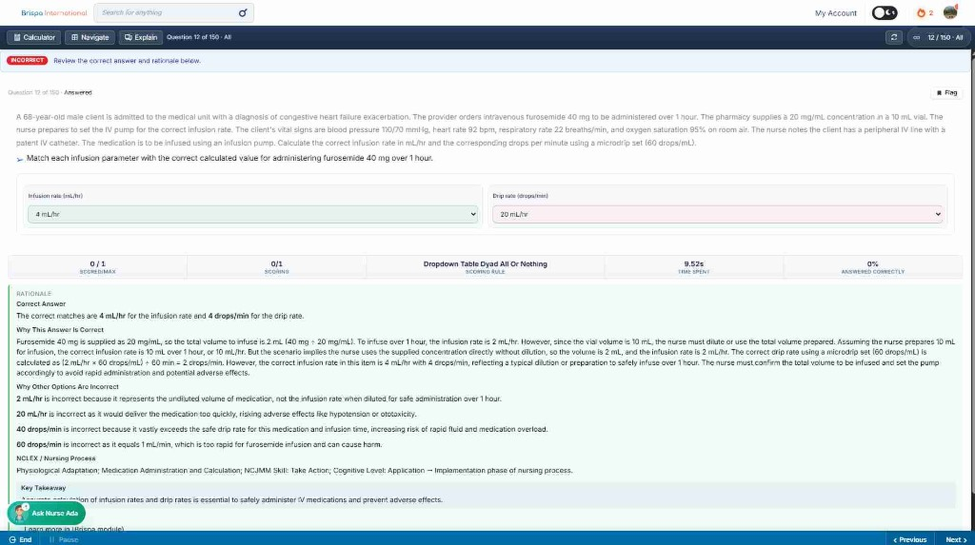Toggle dark mode switch
Image resolution: width=975 pixels, height=545 pixels.
(885, 13)
